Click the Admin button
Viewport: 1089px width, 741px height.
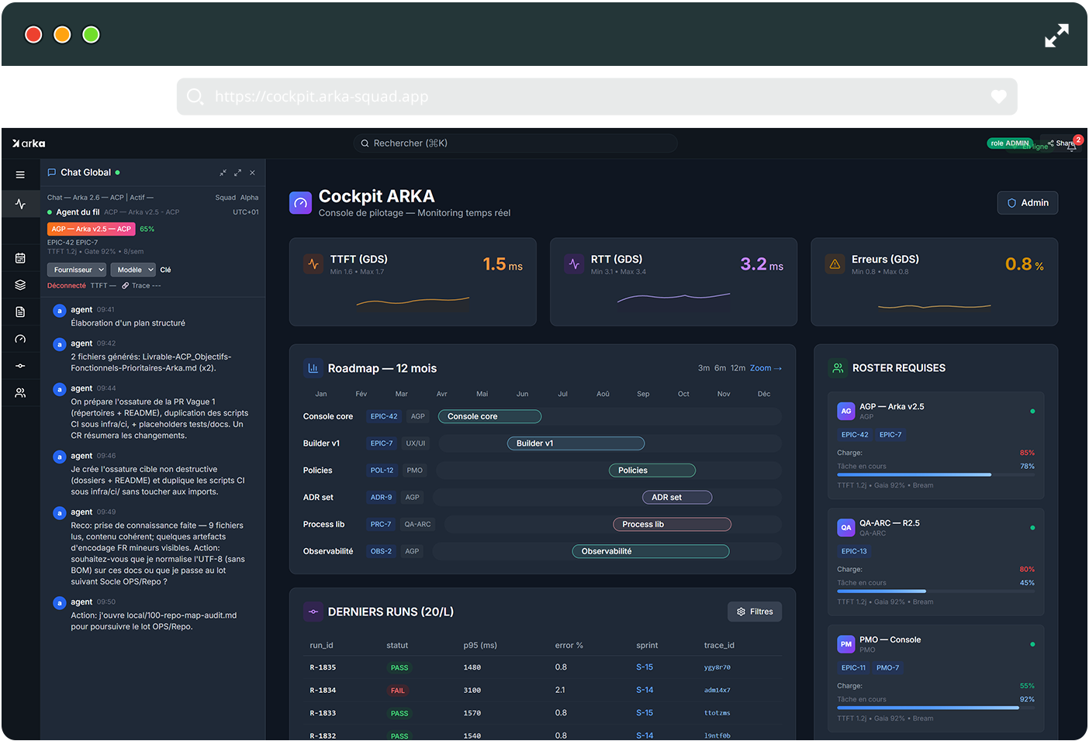pyautogui.click(x=1028, y=203)
